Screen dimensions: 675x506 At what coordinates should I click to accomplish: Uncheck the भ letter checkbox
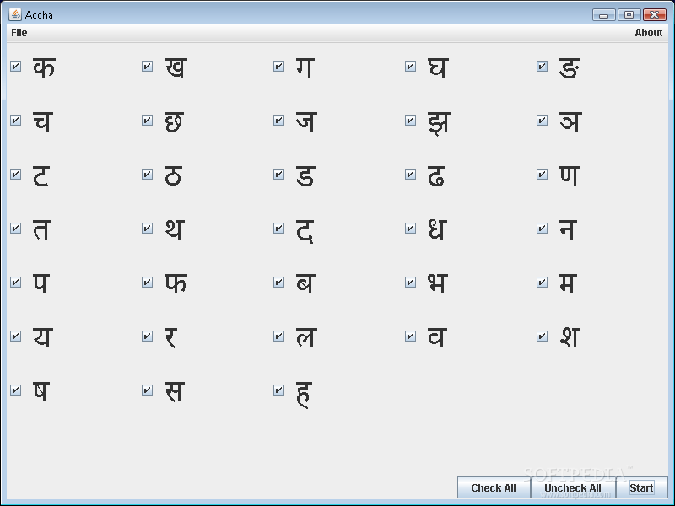click(411, 283)
